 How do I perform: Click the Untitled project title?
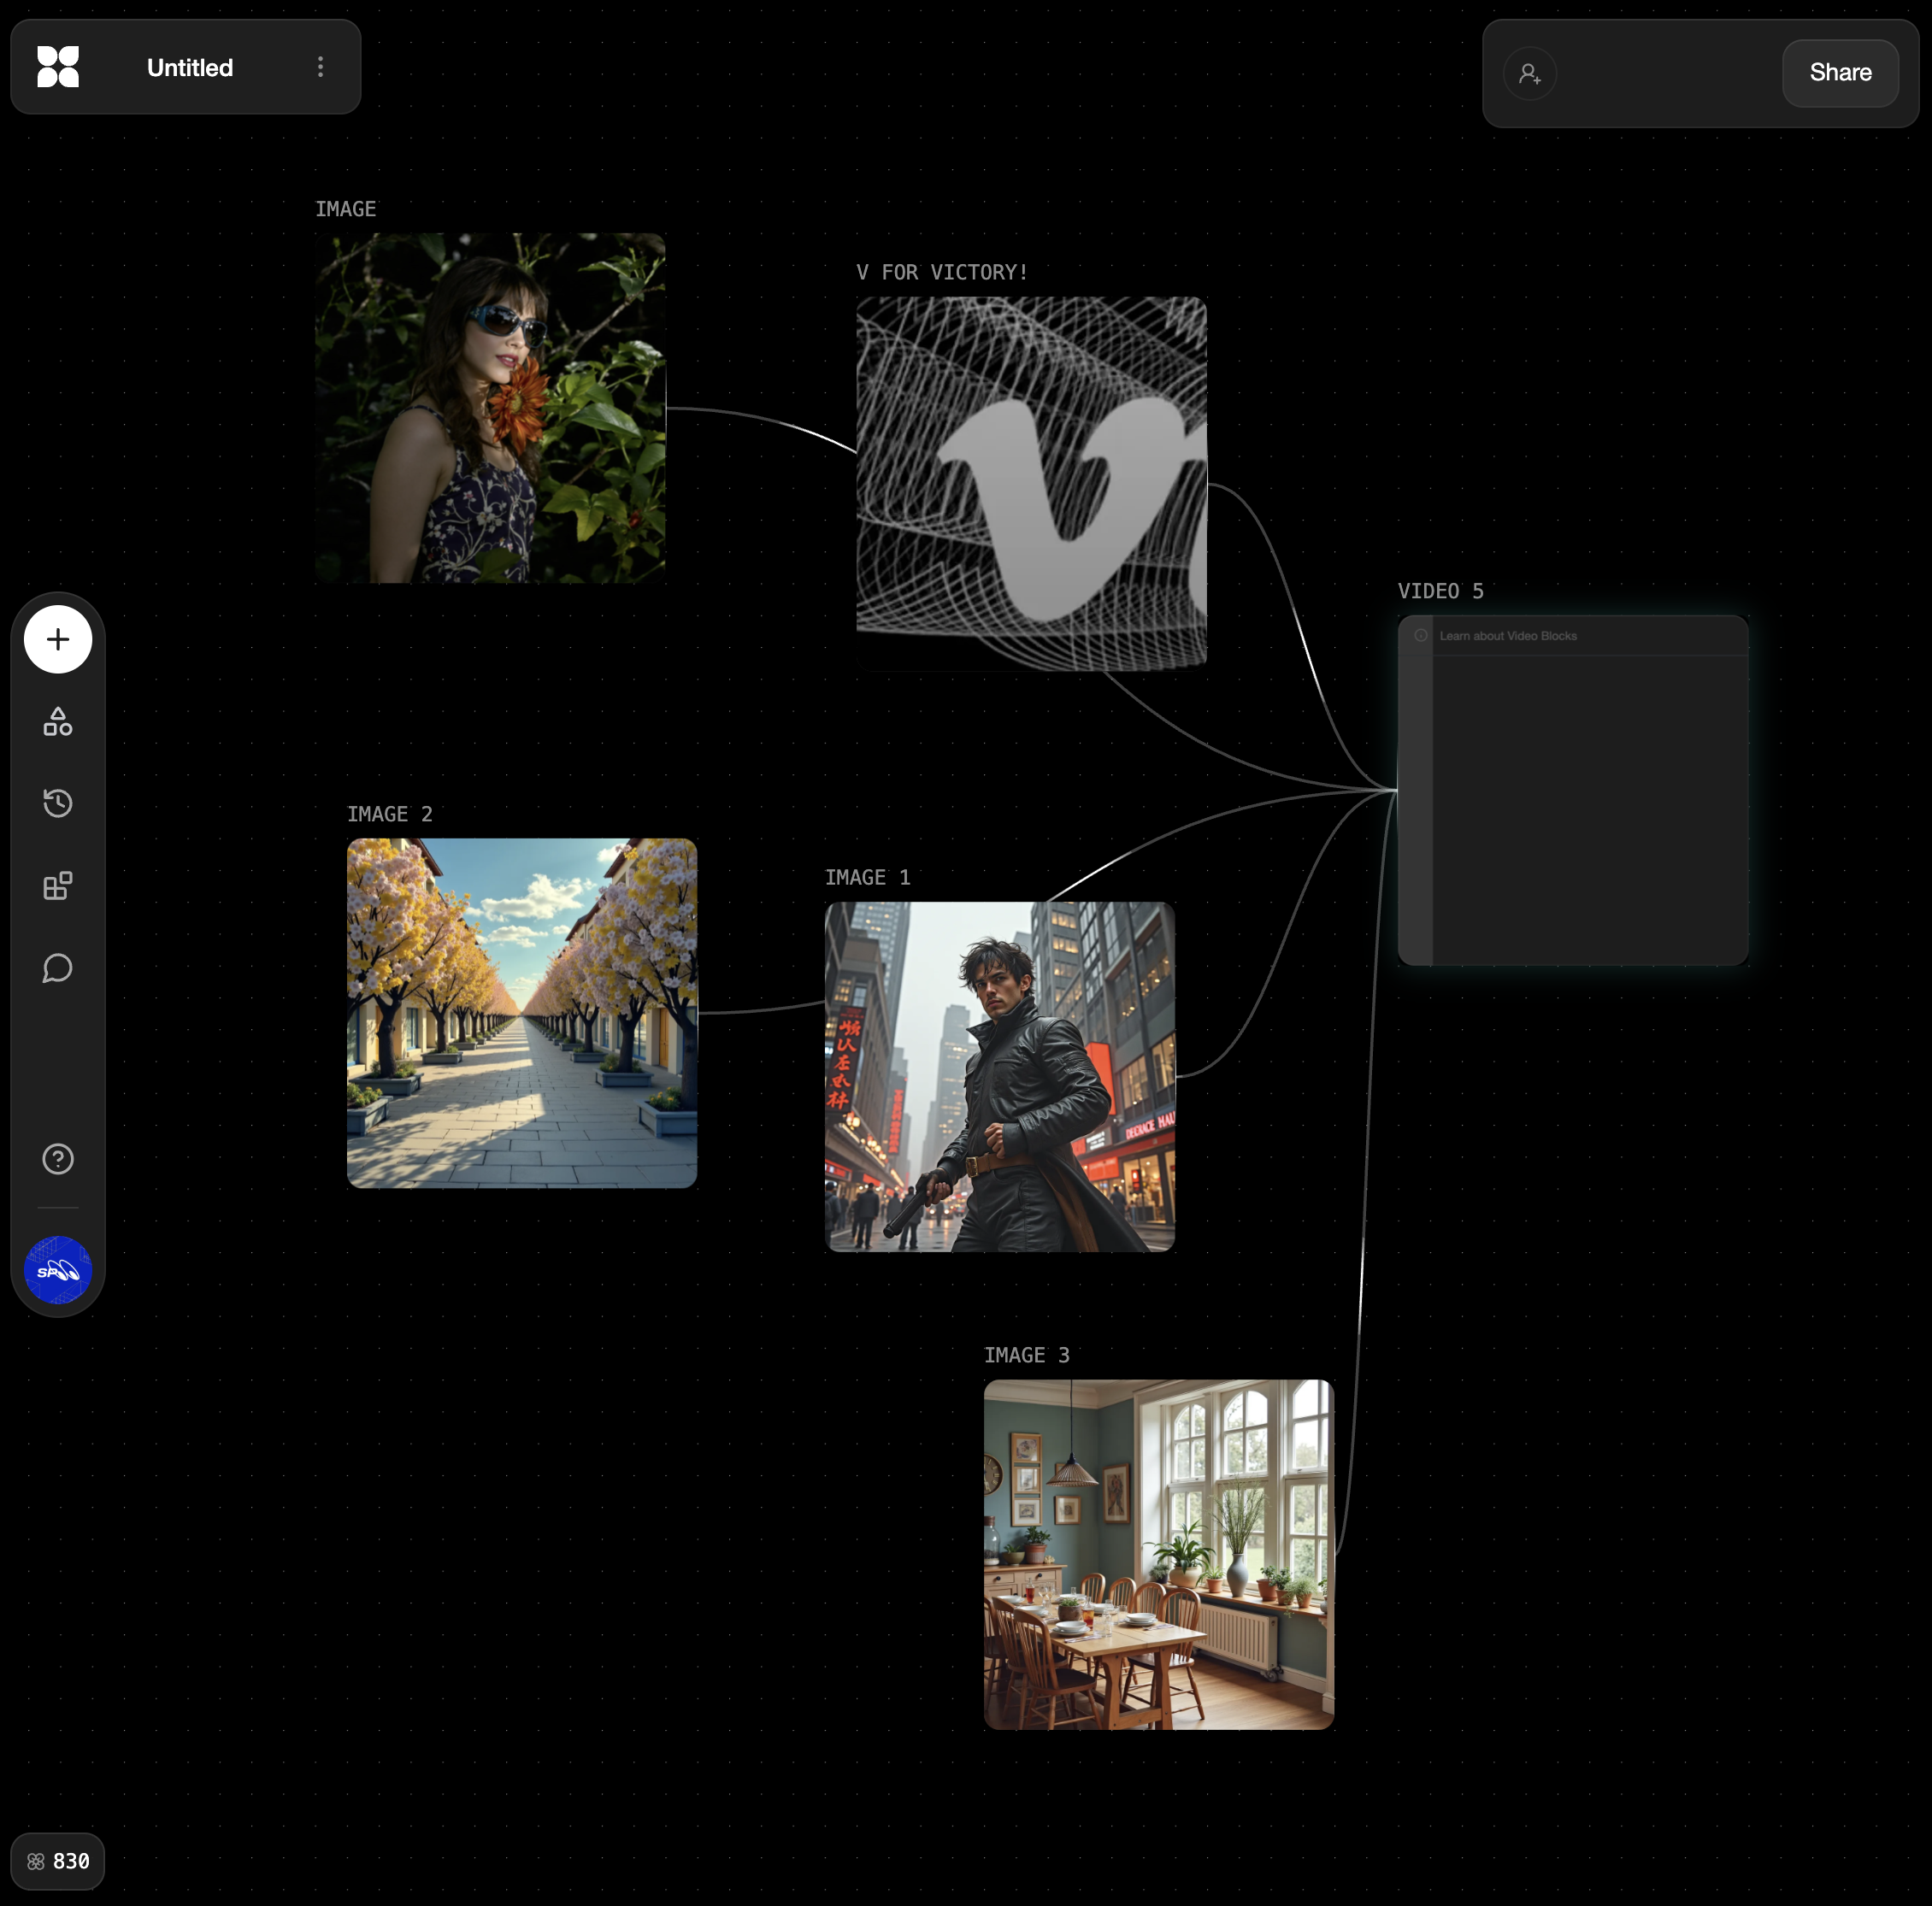coord(190,68)
